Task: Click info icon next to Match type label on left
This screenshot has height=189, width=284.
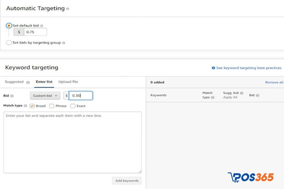Action: coord(25,106)
